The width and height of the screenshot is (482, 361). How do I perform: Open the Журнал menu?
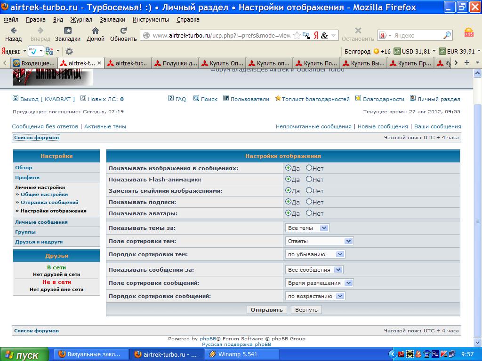pos(81,20)
